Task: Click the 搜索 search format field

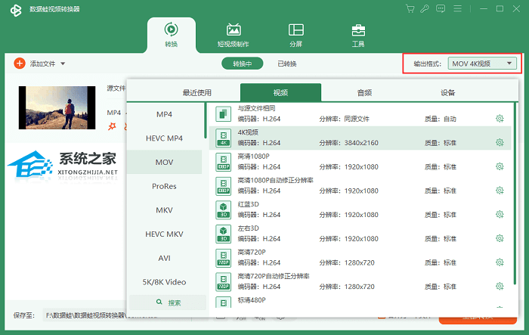Action: (168, 302)
